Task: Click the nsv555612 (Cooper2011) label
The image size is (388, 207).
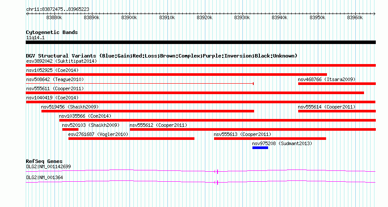Action: [x=158, y=125]
